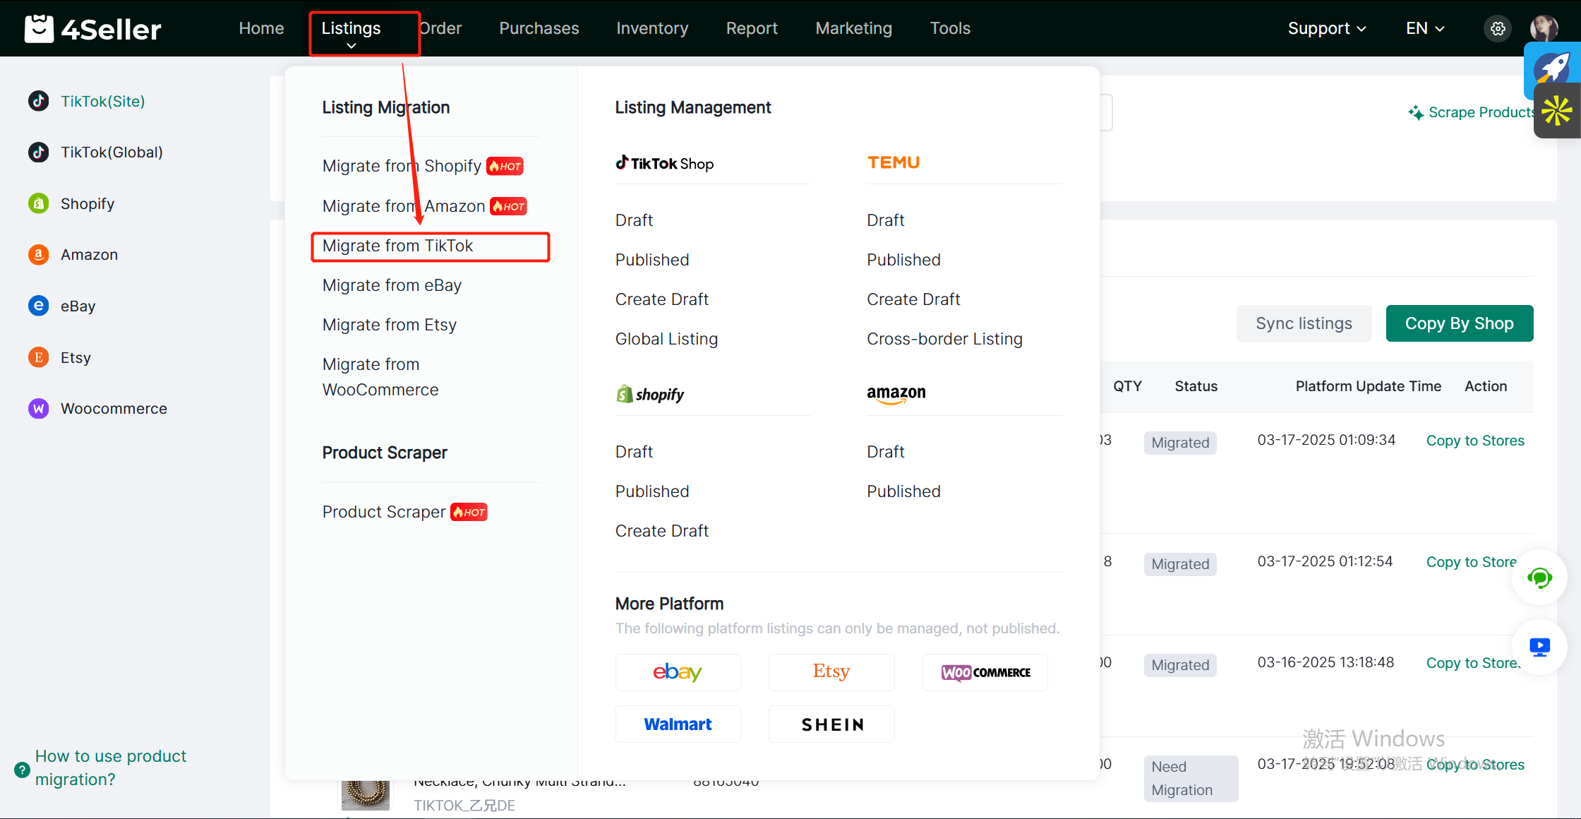Collapse the Listings menu chevron

click(351, 46)
